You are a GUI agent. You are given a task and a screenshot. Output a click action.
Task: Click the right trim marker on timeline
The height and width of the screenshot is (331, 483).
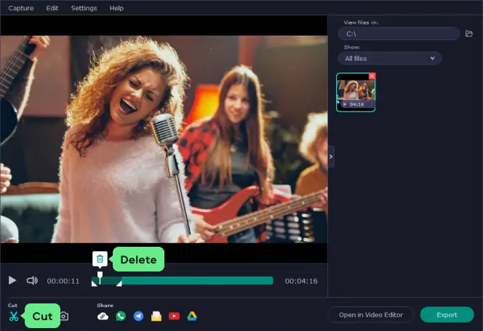(119, 283)
